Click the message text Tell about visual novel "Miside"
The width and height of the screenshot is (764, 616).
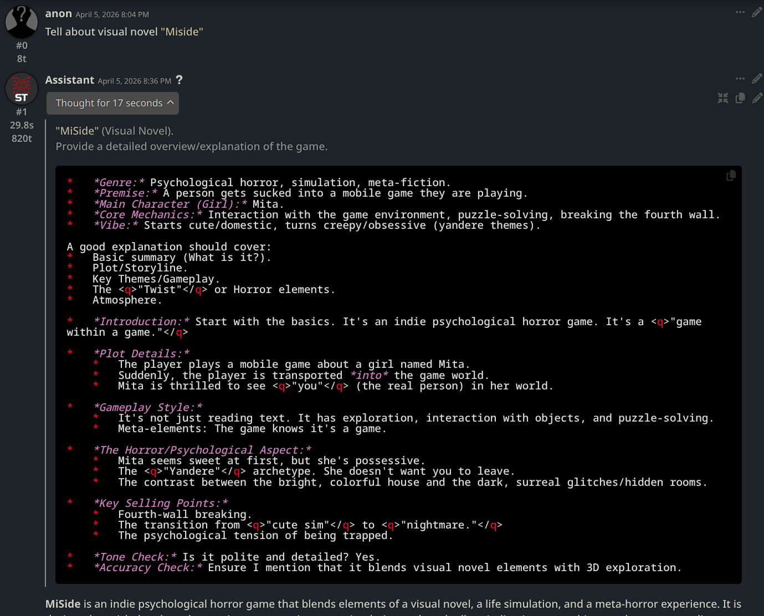click(x=124, y=32)
